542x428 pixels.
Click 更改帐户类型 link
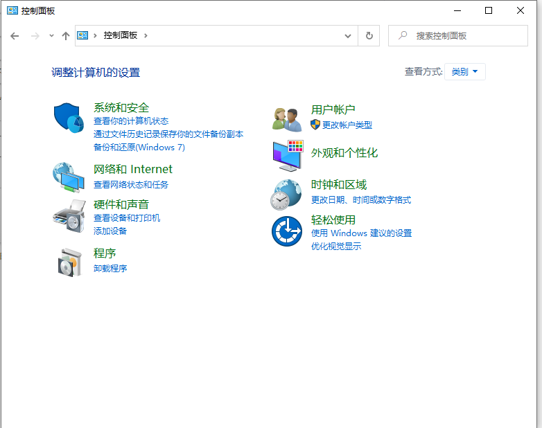click(347, 125)
